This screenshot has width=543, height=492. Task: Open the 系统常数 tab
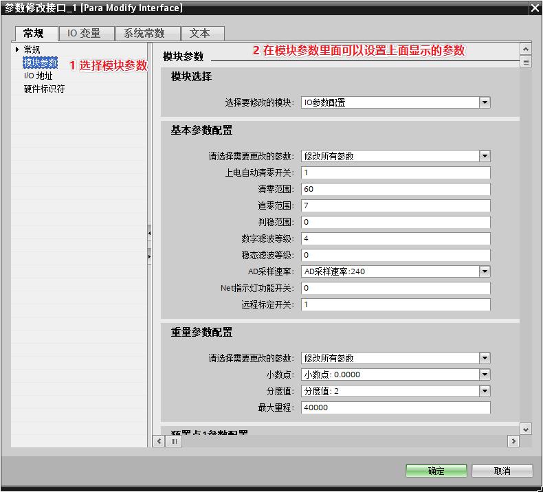coord(144,33)
